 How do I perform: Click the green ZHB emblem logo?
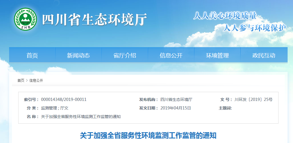click(26, 19)
